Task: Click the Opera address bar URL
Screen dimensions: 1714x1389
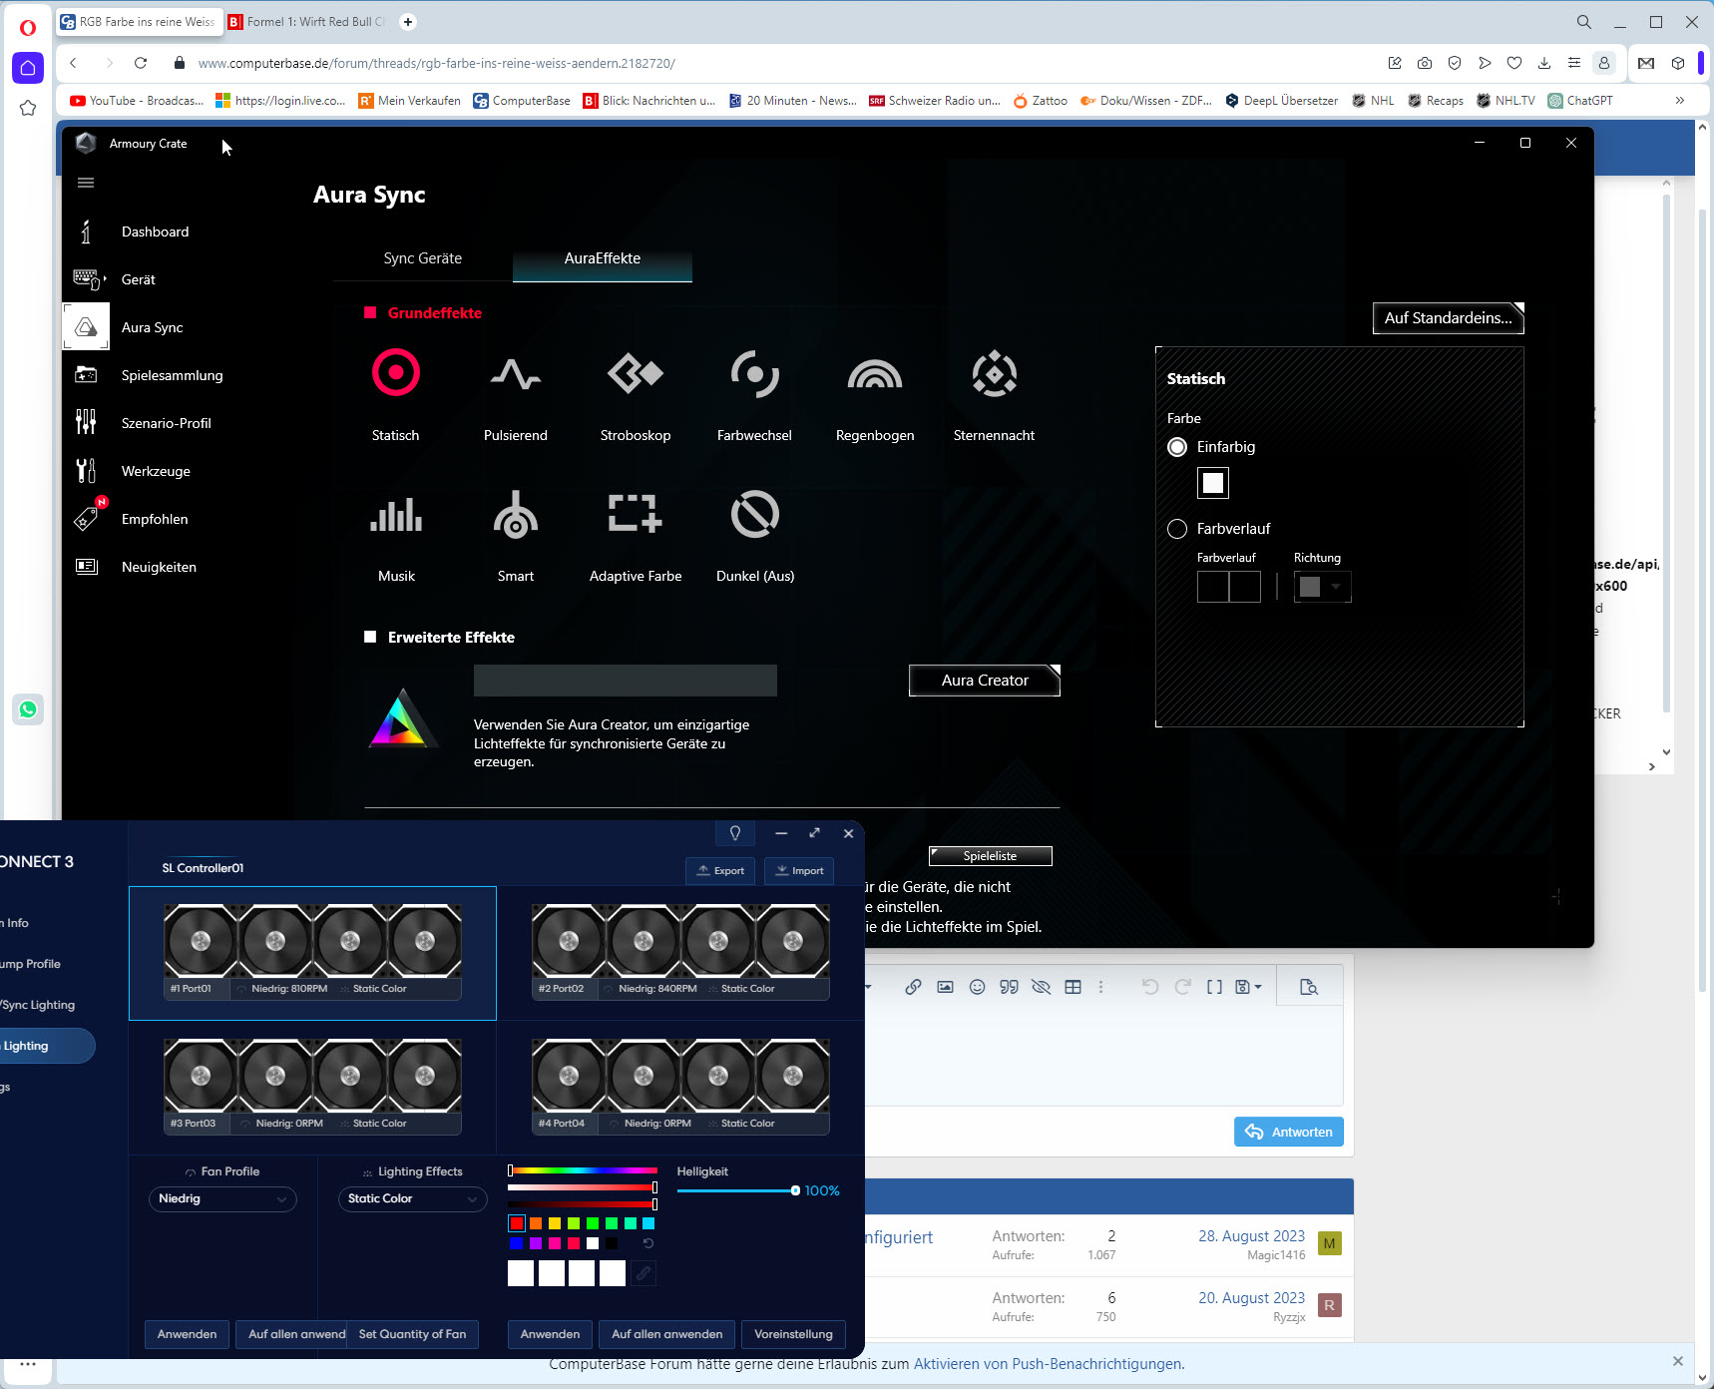Action: (437, 63)
